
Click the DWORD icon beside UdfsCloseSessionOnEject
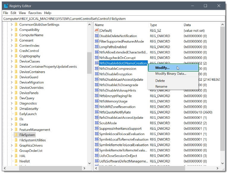(x=96, y=156)
